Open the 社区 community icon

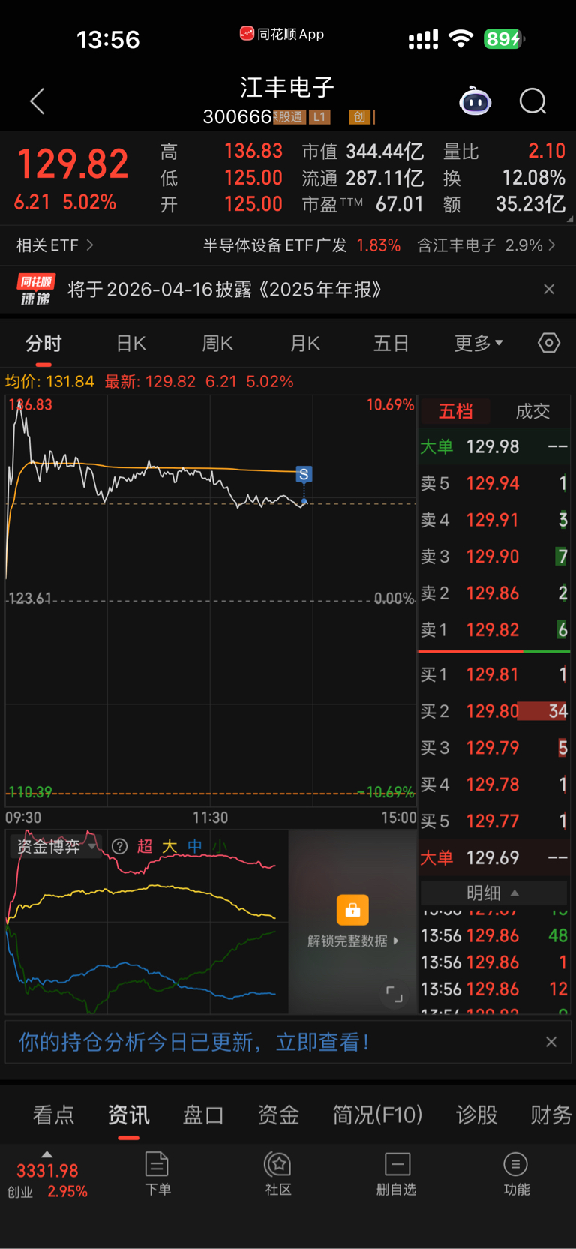(x=278, y=1173)
